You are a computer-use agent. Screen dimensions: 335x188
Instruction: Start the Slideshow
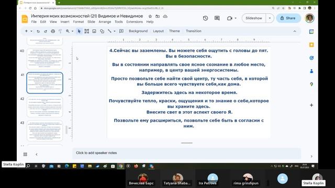253,18
